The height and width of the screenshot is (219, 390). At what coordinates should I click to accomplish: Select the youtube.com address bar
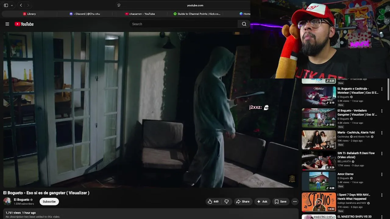click(x=195, y=5)
